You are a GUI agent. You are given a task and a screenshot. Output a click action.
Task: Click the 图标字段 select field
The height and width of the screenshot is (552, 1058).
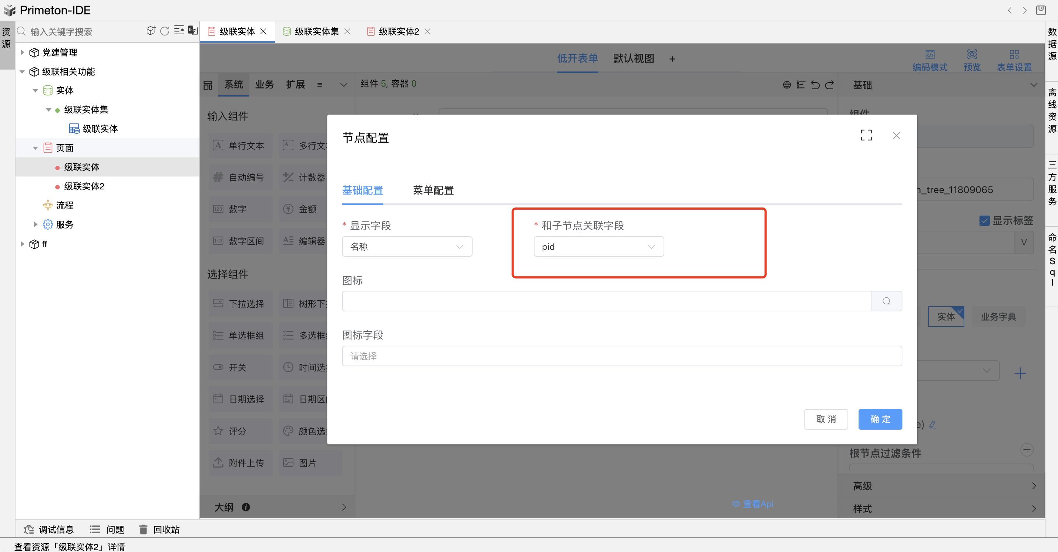(622, 356)
